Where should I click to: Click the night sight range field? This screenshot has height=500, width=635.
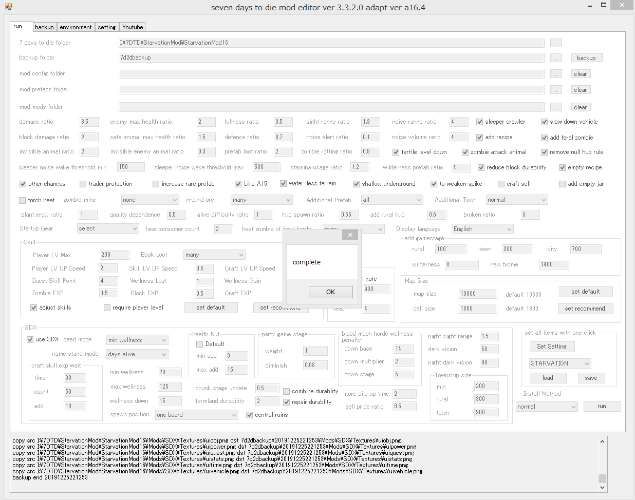tap(489, 336)
